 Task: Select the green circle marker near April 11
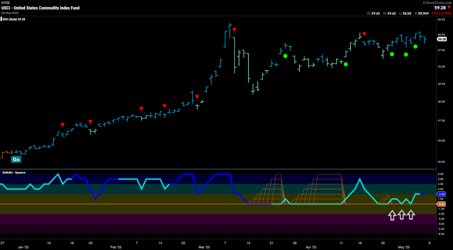point(346,64)
